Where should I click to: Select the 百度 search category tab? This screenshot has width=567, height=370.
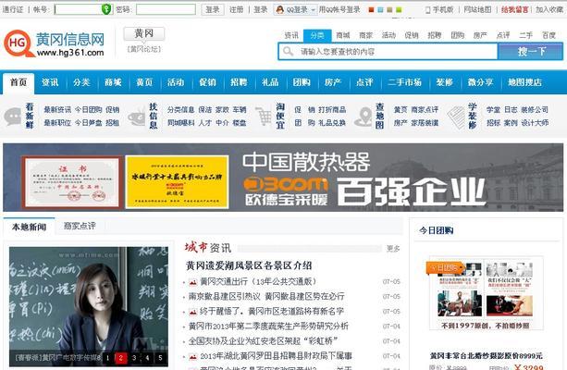549,35
